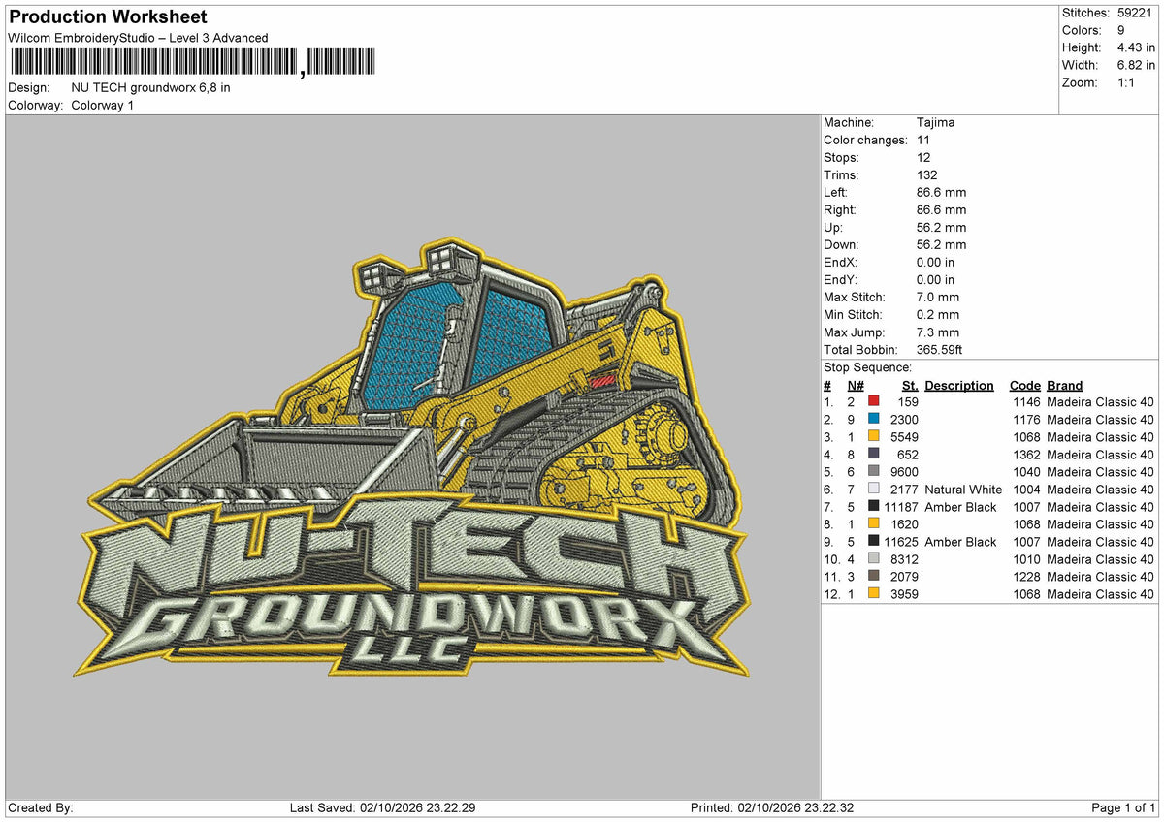The height and width of the screenshot is (822, 1164).
Task: Click the 'N#' column header
Action: (x=856, y=385)
